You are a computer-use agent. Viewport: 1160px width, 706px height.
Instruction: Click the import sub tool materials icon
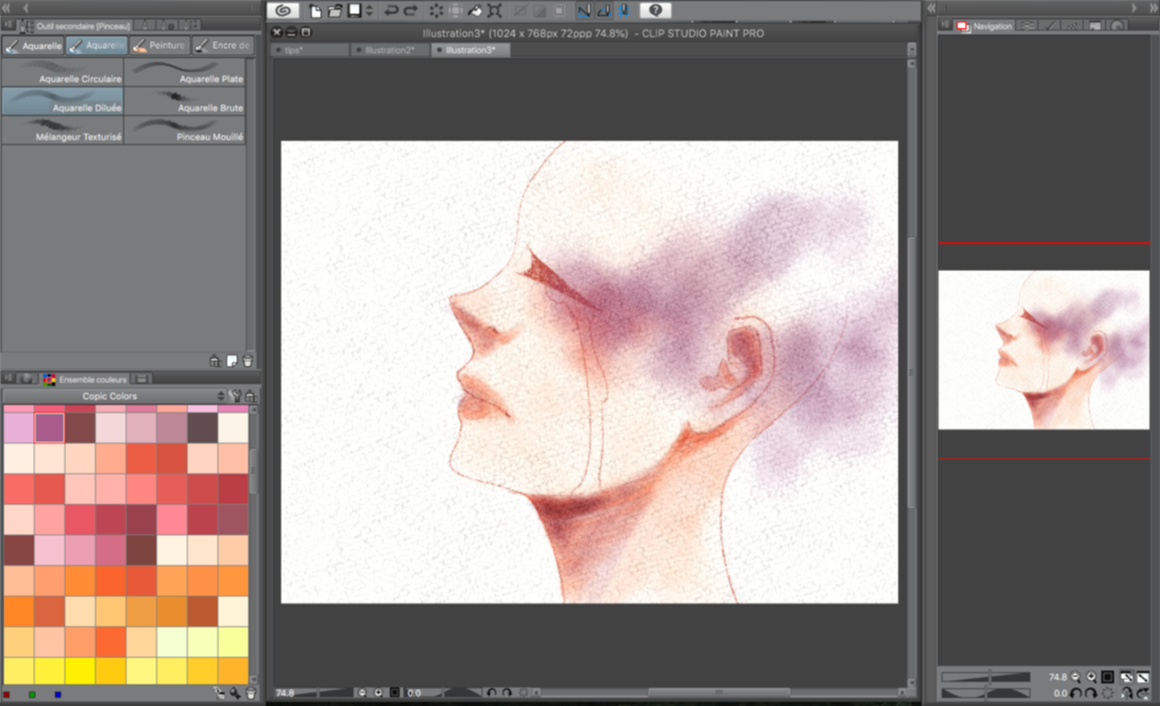click(x=215, y=361)
